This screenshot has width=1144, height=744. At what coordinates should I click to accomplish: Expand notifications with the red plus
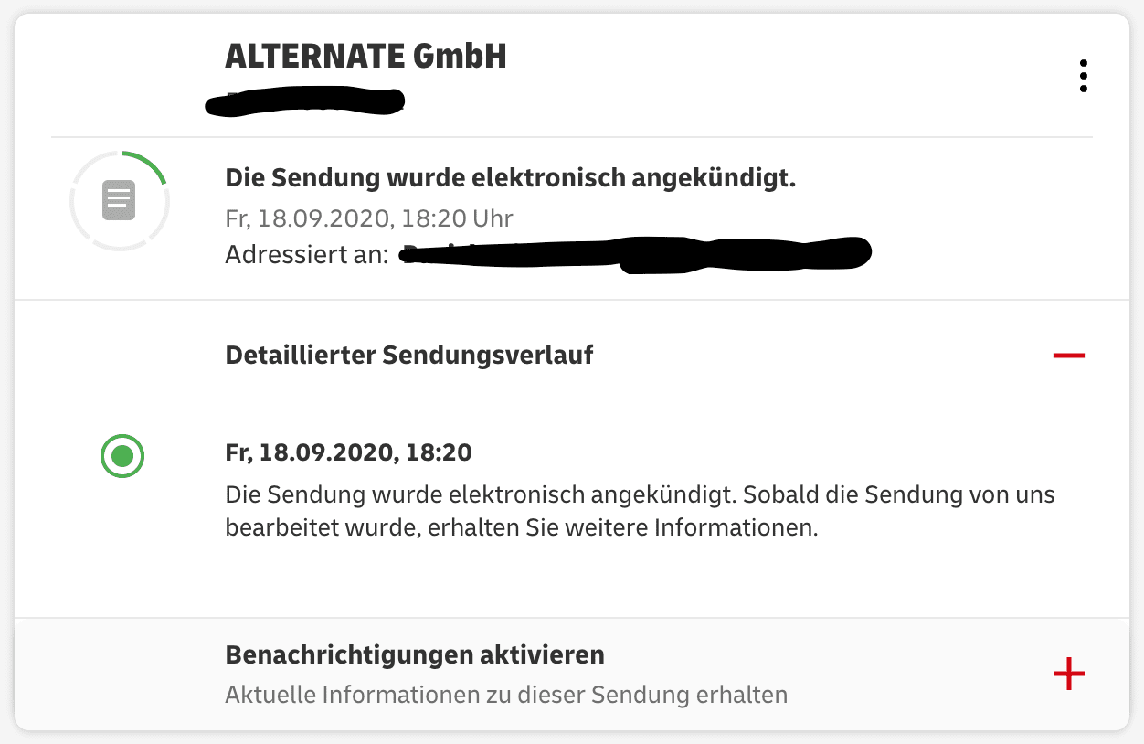[x=1068, y=675]
